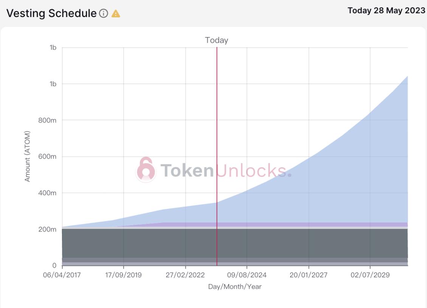Click the 09/08/2024 x-axis date label
Viewport: 427px width, 308px height.
[x=247, y=275]
